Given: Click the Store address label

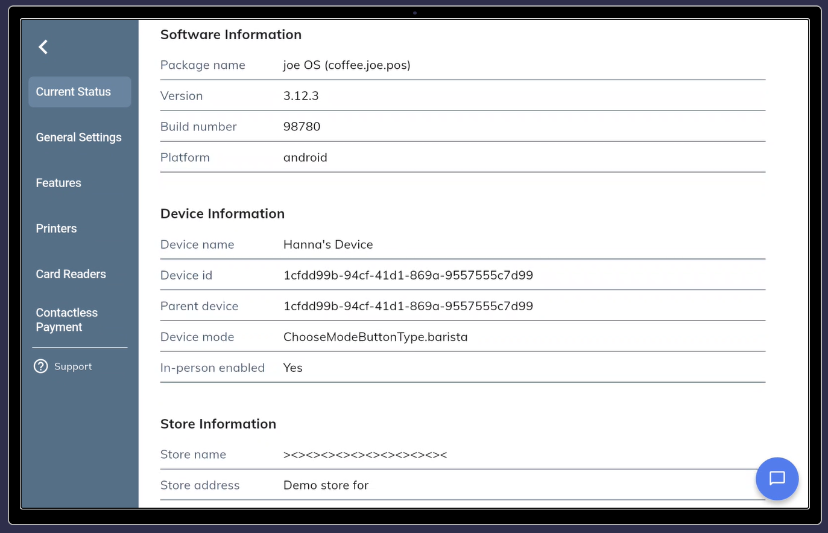Looking at the screenshot, I should (200, 485).
